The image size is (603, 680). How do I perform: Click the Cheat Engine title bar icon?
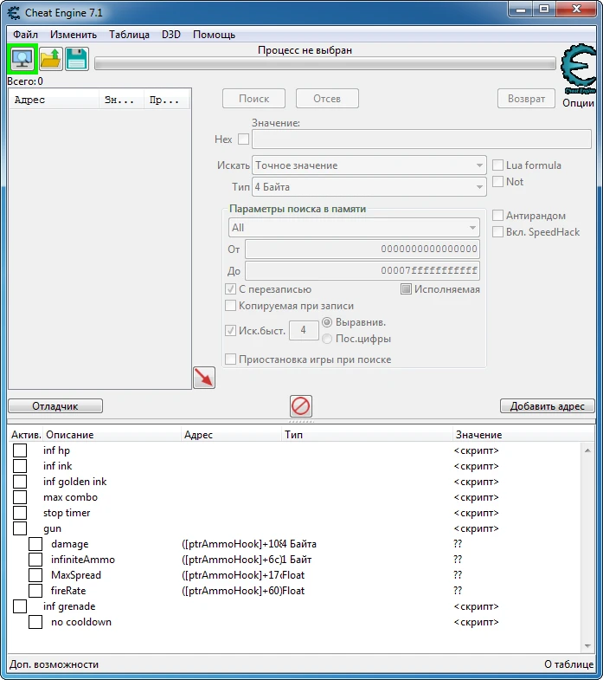point(14,13)
